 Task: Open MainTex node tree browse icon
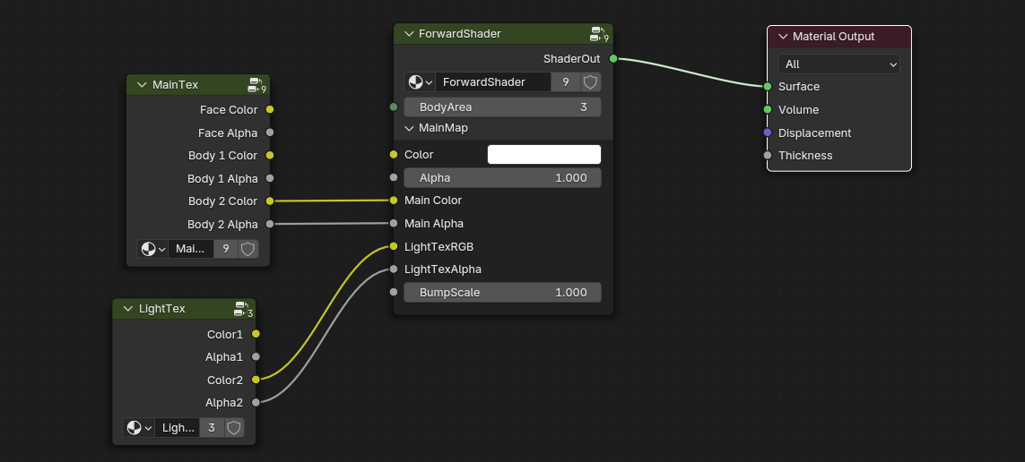click(x=152, y=249)
